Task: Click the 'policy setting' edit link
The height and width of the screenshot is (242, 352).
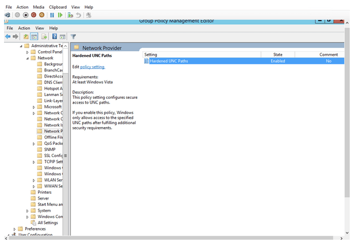Action: pos(92,67)
